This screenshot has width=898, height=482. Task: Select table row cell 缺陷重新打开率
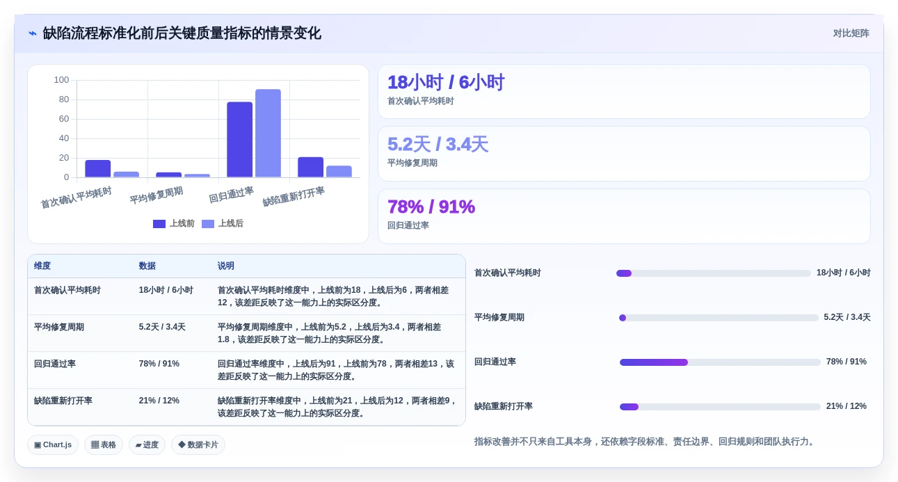click(63, 401)
